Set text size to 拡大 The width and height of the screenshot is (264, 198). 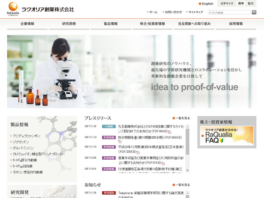click(x=251, y=3)
